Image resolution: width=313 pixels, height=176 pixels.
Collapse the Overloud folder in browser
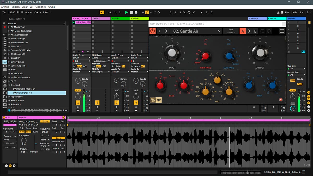click(9, 85)
